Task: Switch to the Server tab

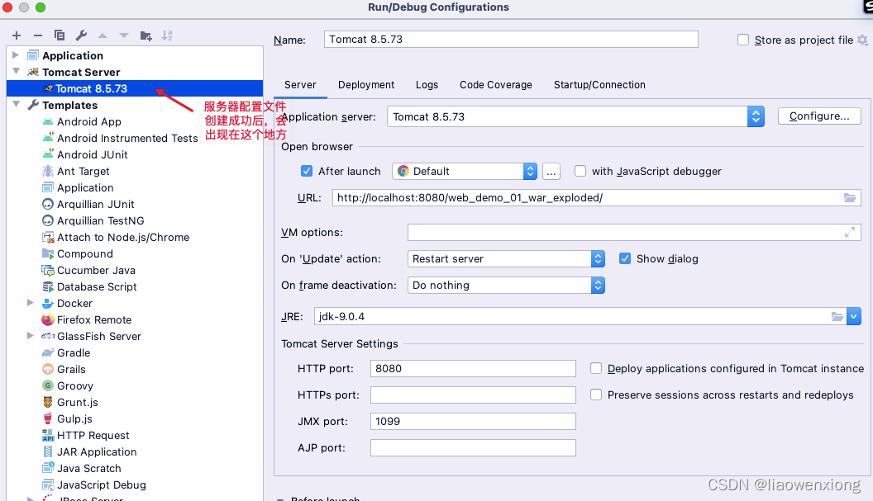Action: click(x=300, y=85)
